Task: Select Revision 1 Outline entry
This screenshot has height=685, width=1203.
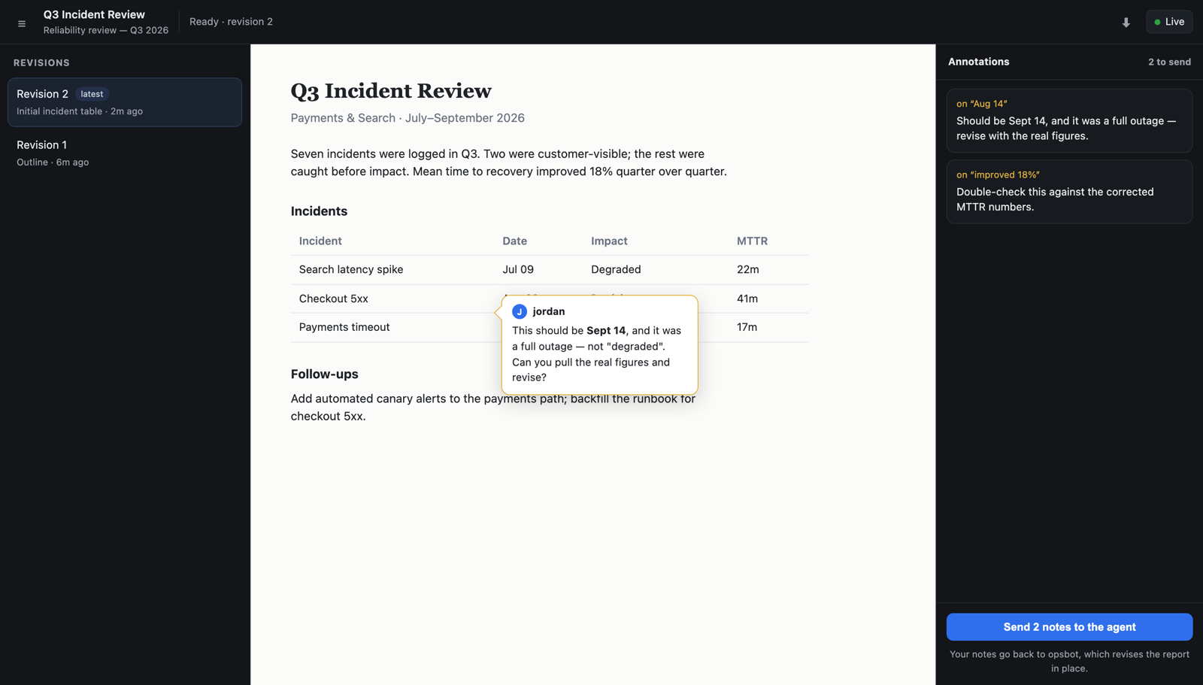Action: coord(125,153)
